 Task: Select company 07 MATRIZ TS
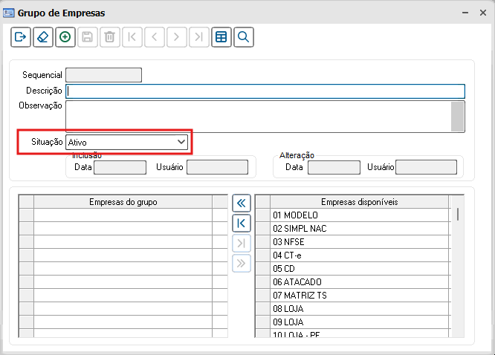point(360,296)
